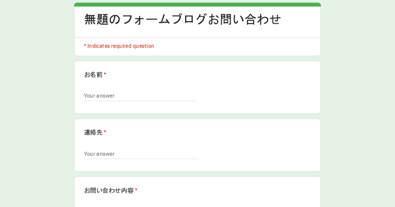Focus the 連絡先 answer input field
Viewport: 395px width, 207px height.
(x=141, y=154)
